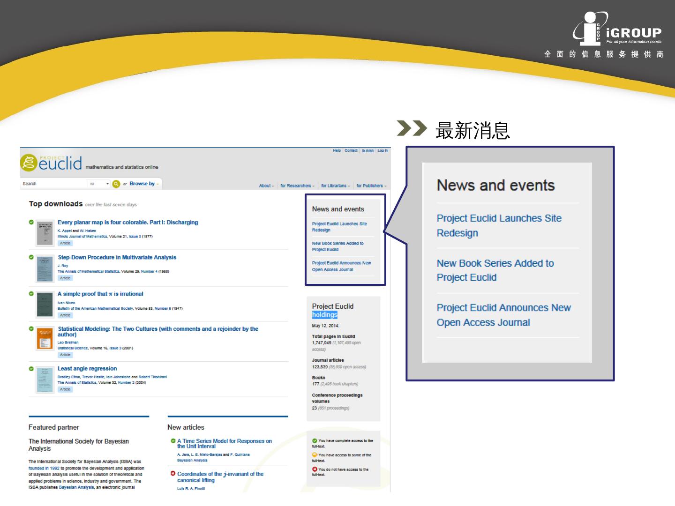Click green access icon beside simple proof article
This screenshot has height=506, width=675.
click(x=31, y=294)
